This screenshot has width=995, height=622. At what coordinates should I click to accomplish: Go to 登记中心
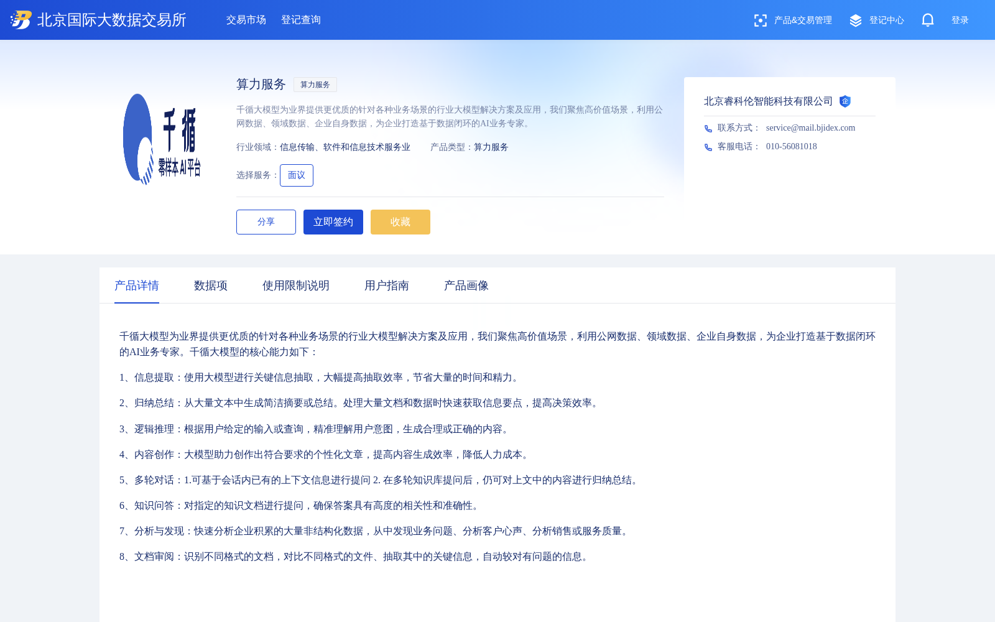[887, 21]
